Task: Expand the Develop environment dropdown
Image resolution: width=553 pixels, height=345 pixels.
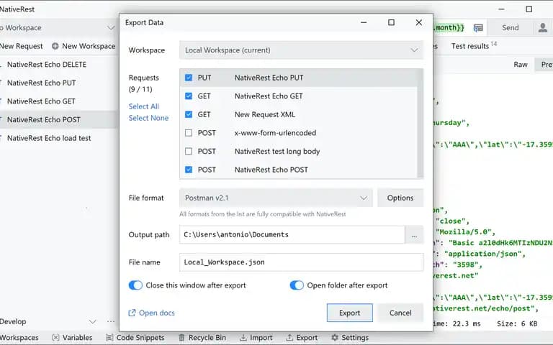Action: (x=92, y=321)
